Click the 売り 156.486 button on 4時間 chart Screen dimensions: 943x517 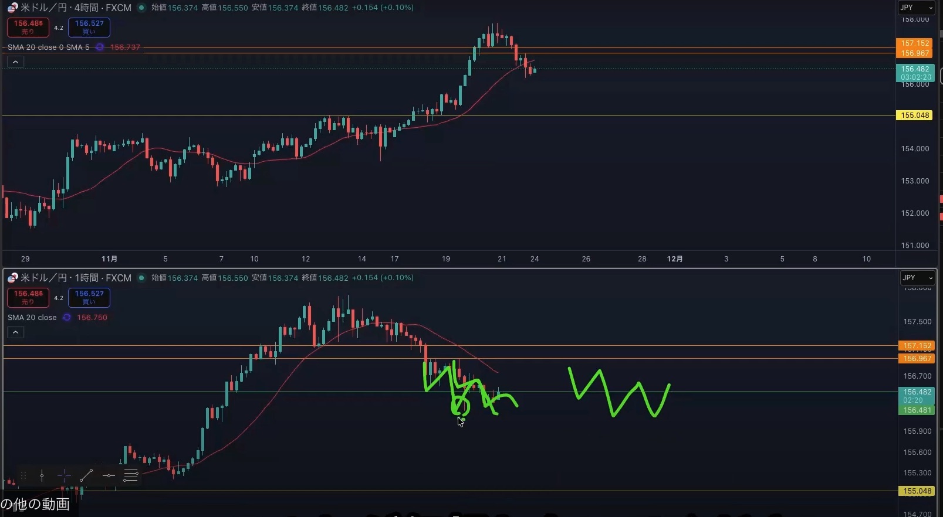tap(28, 28)
